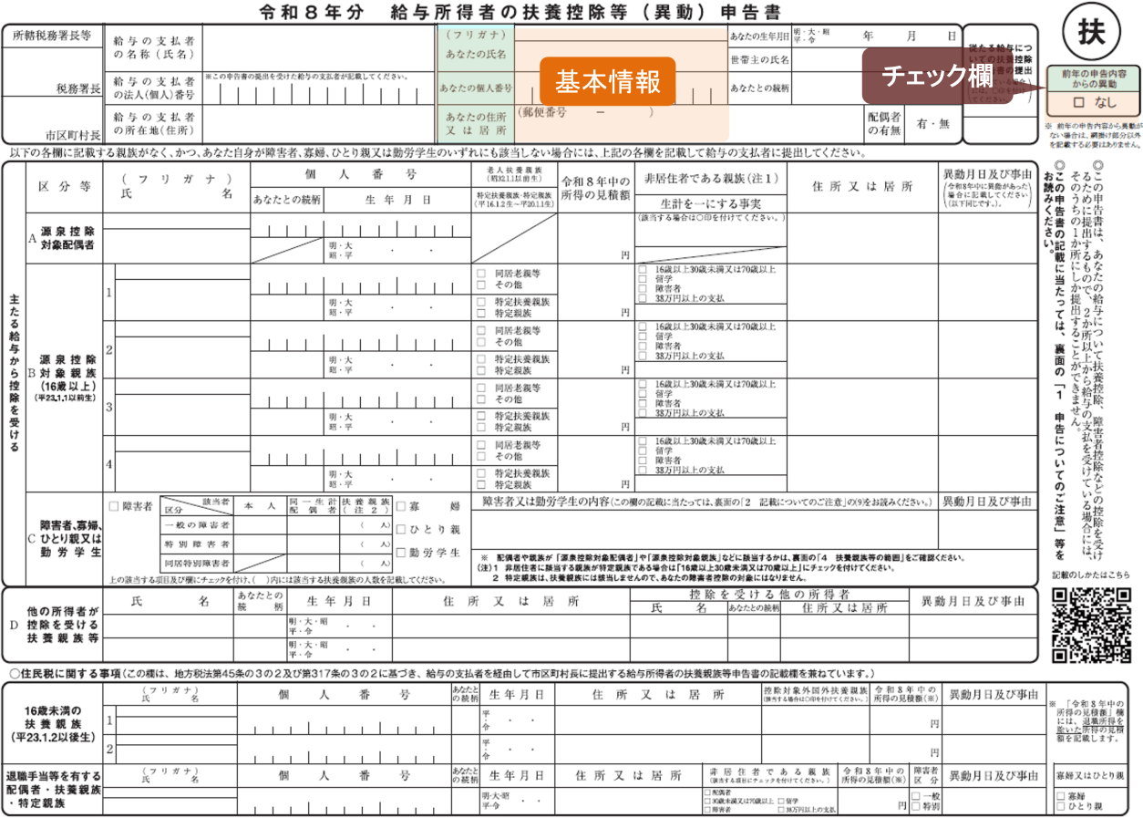
Task: Tick the ひとり親 checkbox in section C
Action: 401,528
